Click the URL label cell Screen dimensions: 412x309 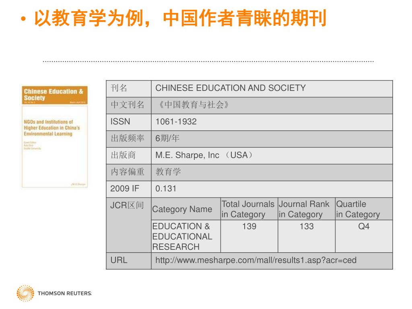(129, 261)
